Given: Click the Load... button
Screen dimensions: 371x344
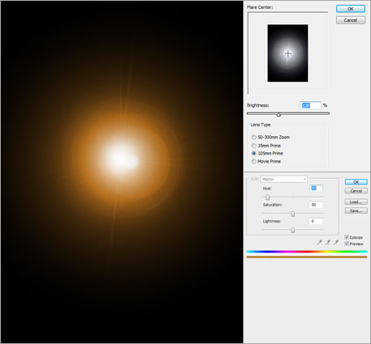Looking at the screenshot, I should click(356, 202).
